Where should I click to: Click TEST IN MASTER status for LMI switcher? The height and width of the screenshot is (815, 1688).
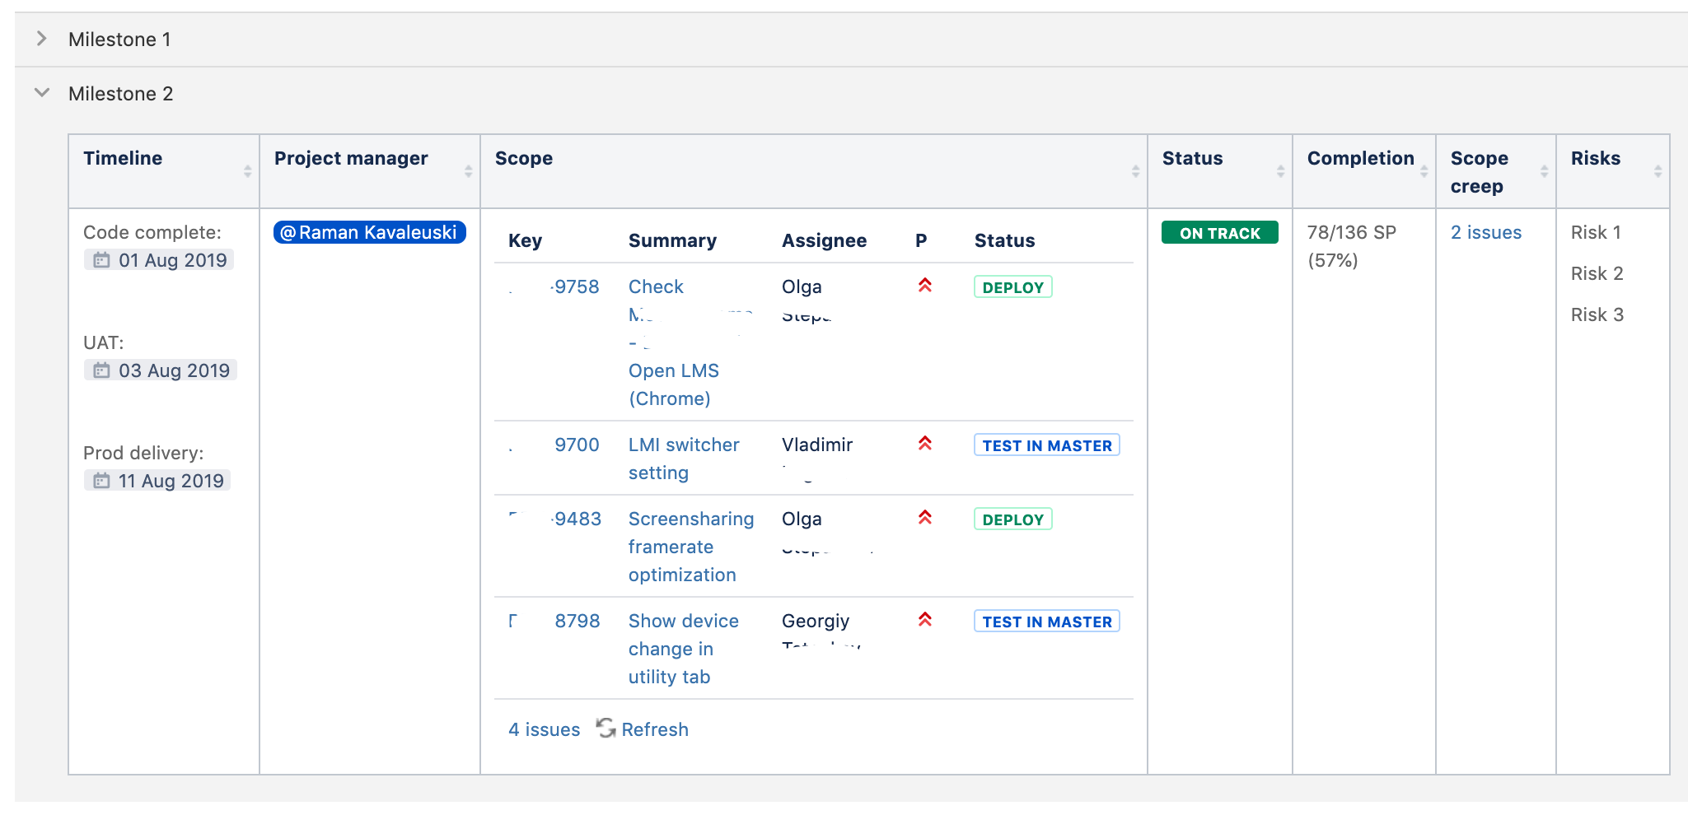1046,445
